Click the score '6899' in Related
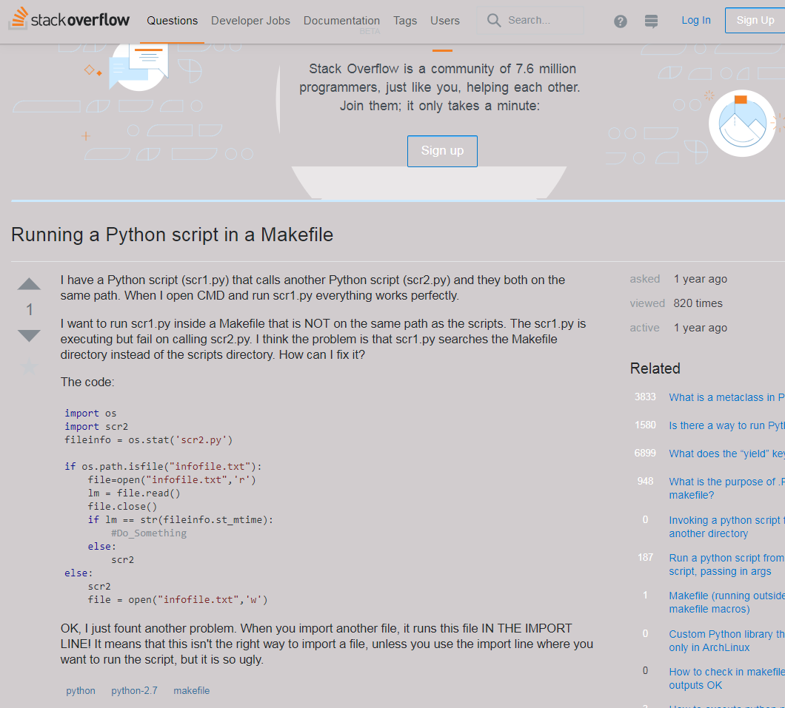 pos(645,453)
